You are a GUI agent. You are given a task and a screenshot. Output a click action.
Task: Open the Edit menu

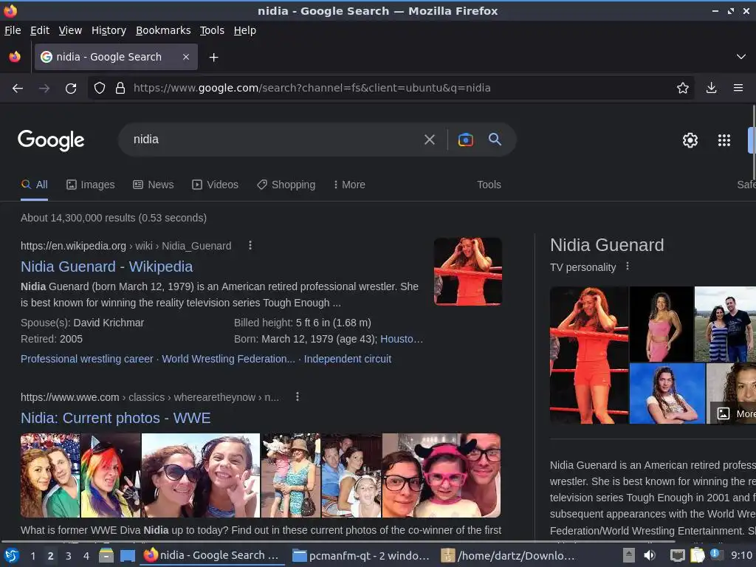point(40,30)
